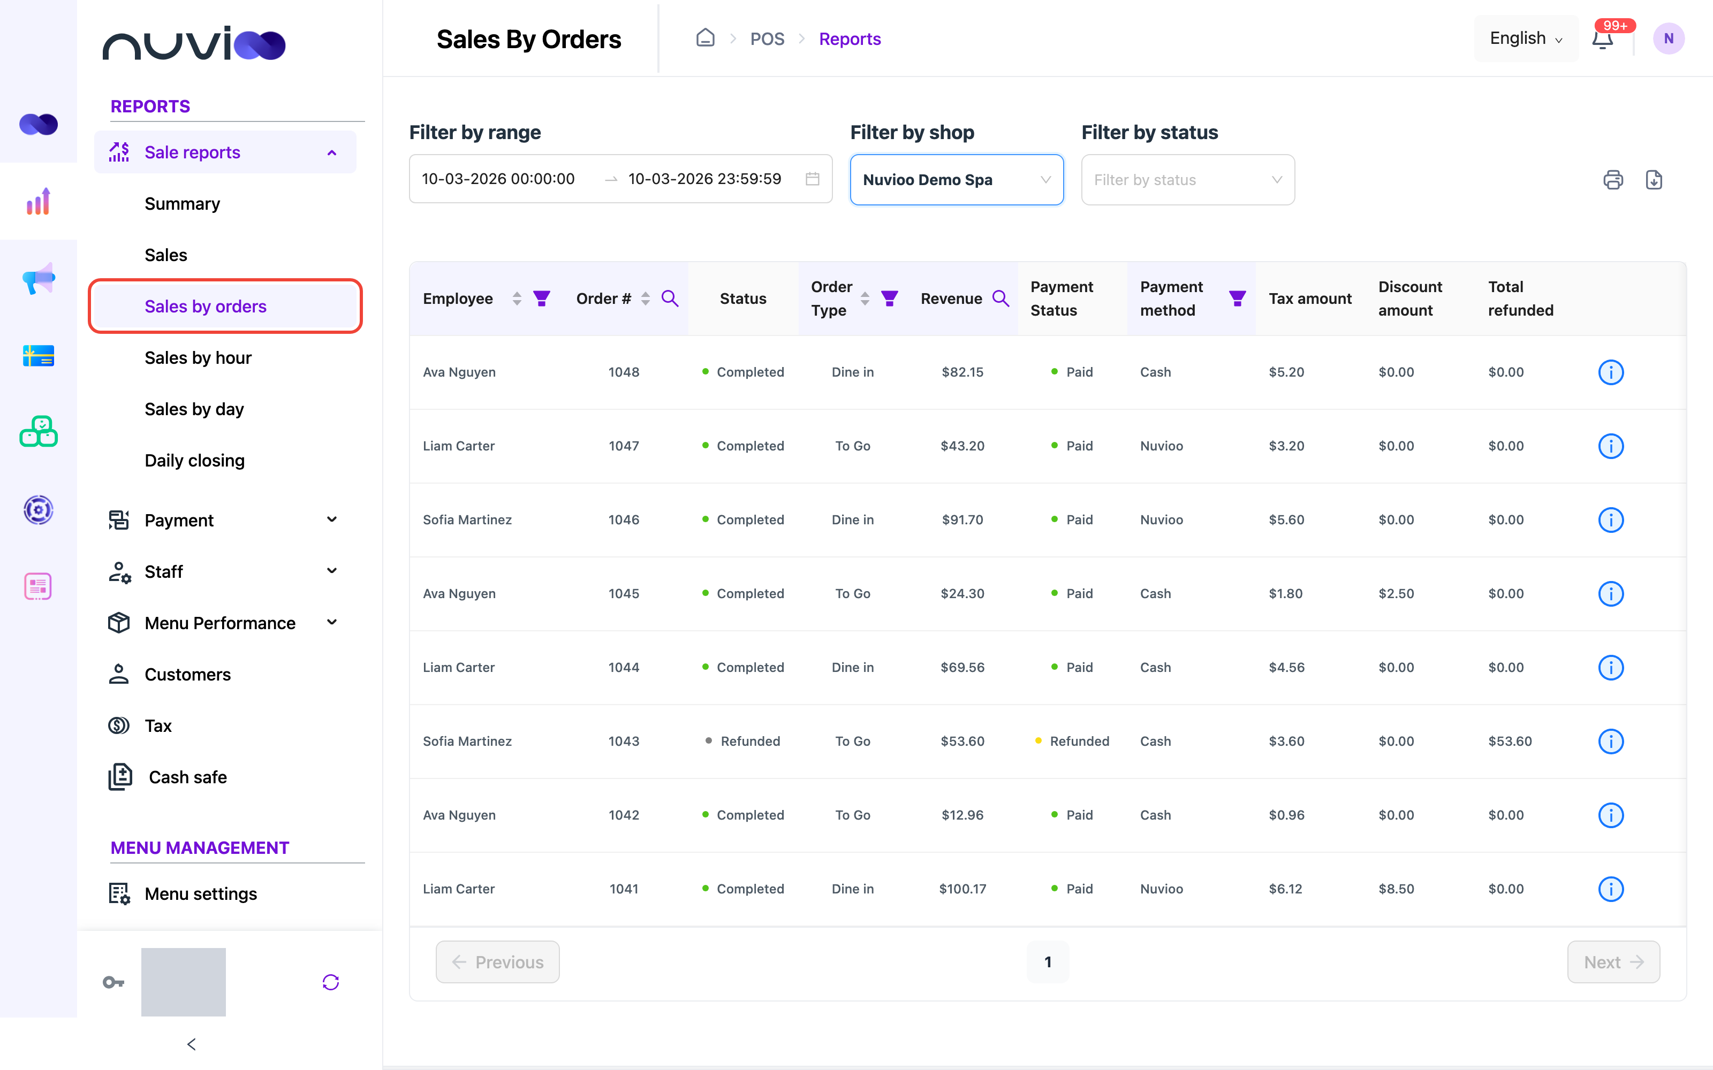Image resolution: width=1713 pixels, height=1070 pixels.
Task: Click the refresh sync icon in sidebar footer
Action: [x=331, y=982]
